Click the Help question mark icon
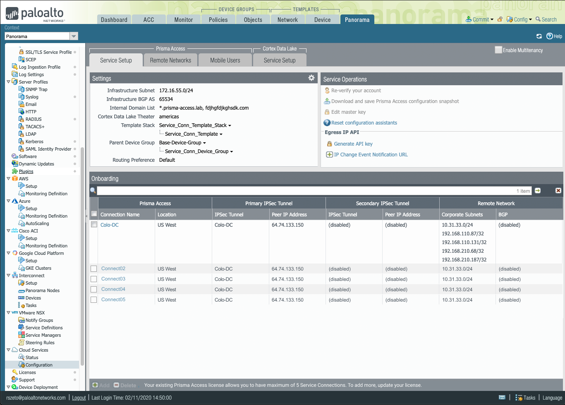The width and height of the screenshot is (565, 405). [550, 36]
